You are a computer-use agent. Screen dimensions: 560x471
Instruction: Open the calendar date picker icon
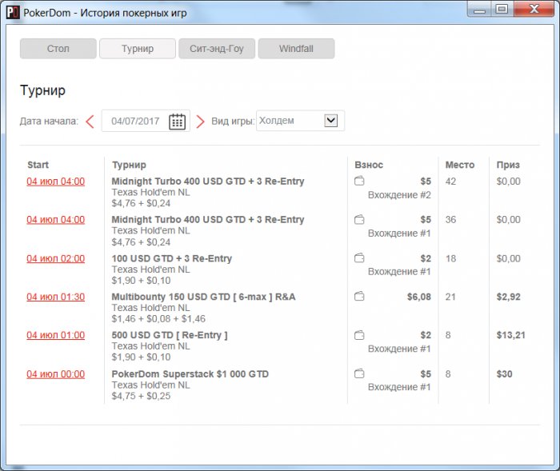tap(177, 122)
